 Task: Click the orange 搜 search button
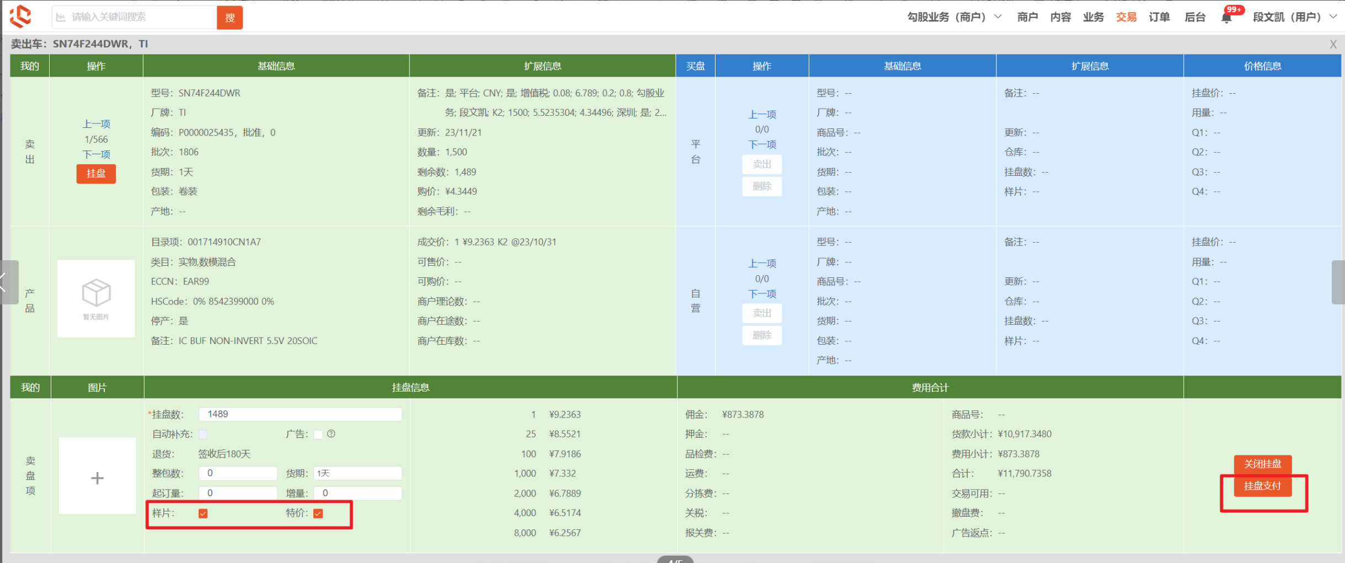click(229, 18)
